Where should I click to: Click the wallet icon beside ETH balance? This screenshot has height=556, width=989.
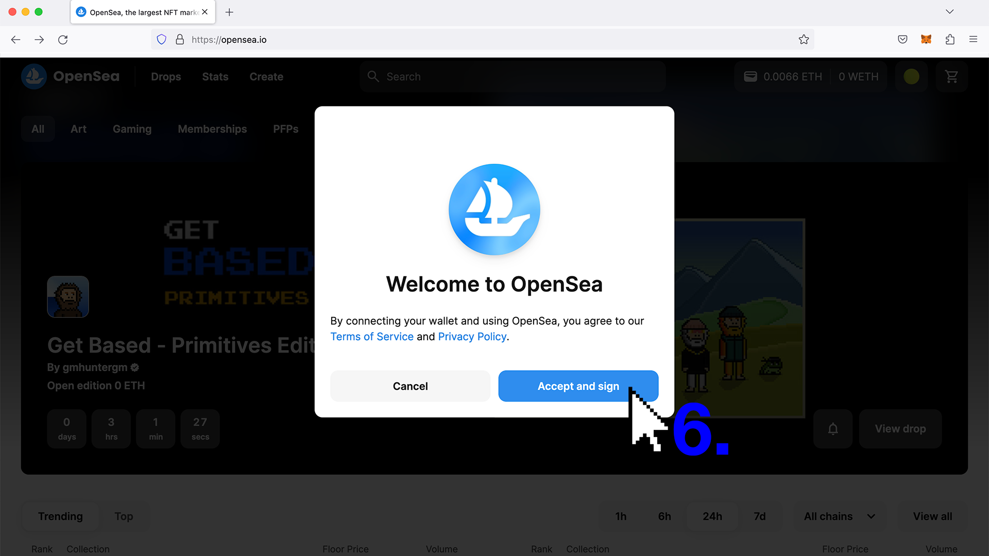[751, 77]
